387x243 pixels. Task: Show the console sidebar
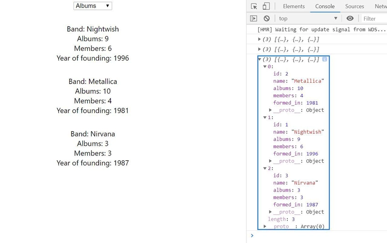pyautogui.click(x=253, y=18)
